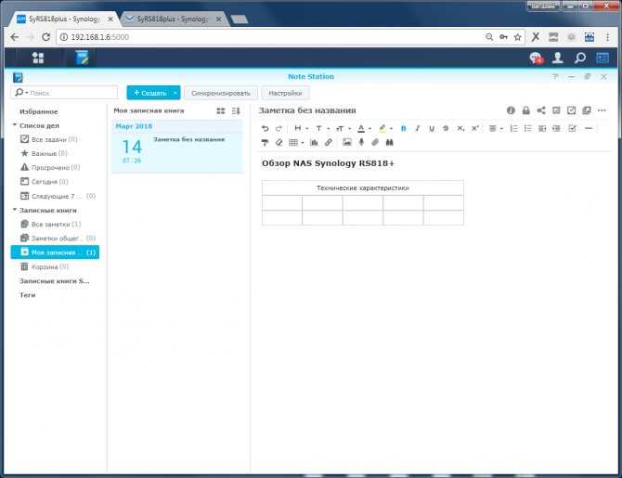Increase the paragraph indent
Image resolution: width=622 pixels, height=478 pixels.
point(556,128)
